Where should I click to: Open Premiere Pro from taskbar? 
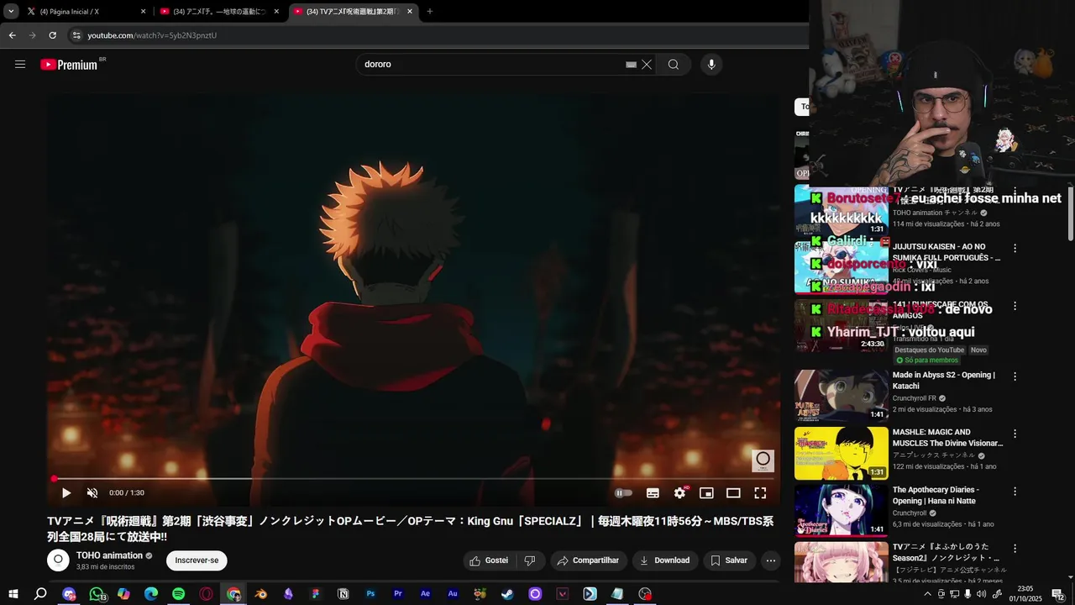[x=398, y=594]
